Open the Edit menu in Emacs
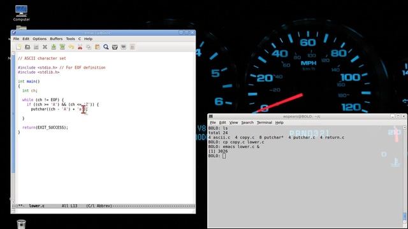Screen dimensions: 408x229 (x=25, y=39)
